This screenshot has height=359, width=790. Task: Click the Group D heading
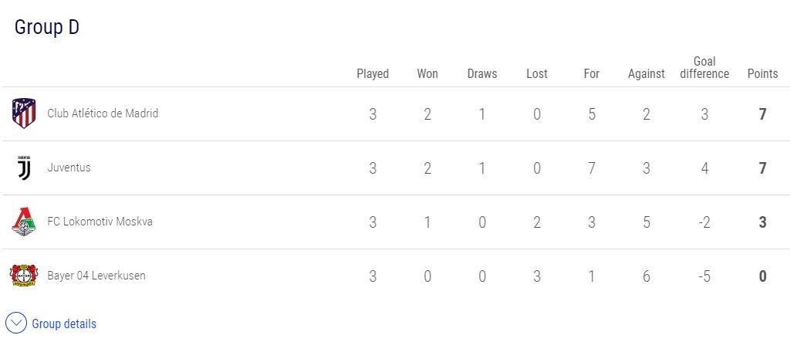[47, 28]
